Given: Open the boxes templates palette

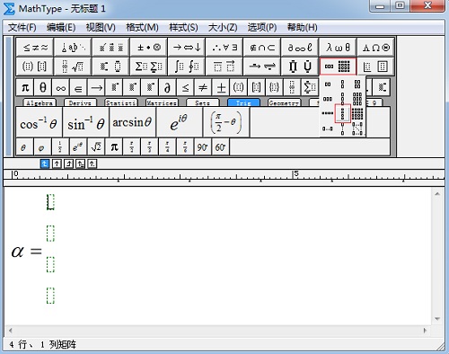Looking at the screenshot, I should [376, 66].
